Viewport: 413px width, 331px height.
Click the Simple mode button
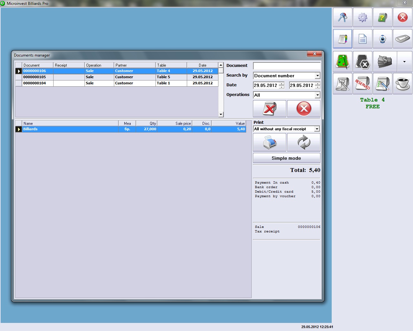pyautogui.click(x=287, y=158)
